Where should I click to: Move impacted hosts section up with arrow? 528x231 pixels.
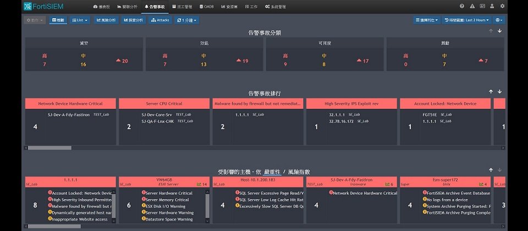(x=491, y=170)
